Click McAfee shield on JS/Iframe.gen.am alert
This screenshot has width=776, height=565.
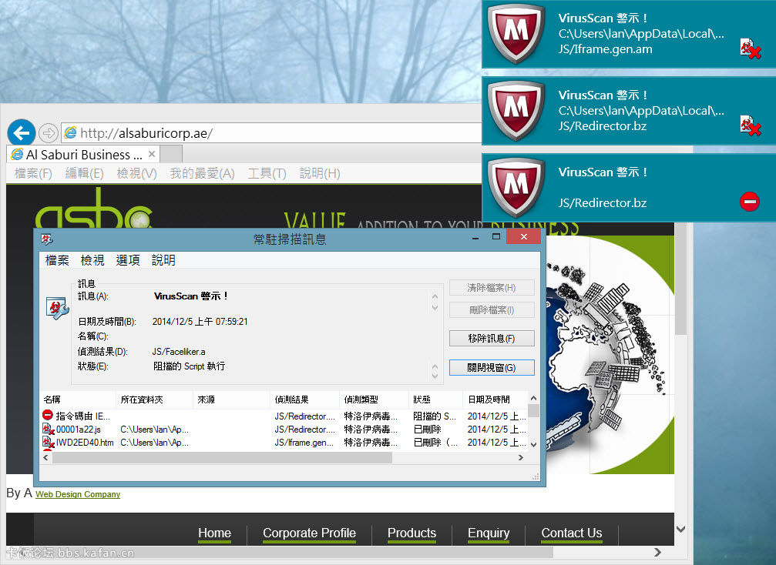516,34
